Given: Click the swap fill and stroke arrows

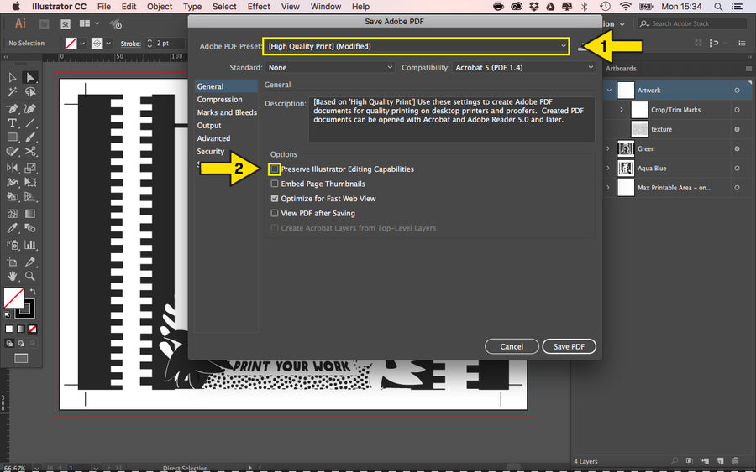Looking at the screenshot, I should 33,292.
